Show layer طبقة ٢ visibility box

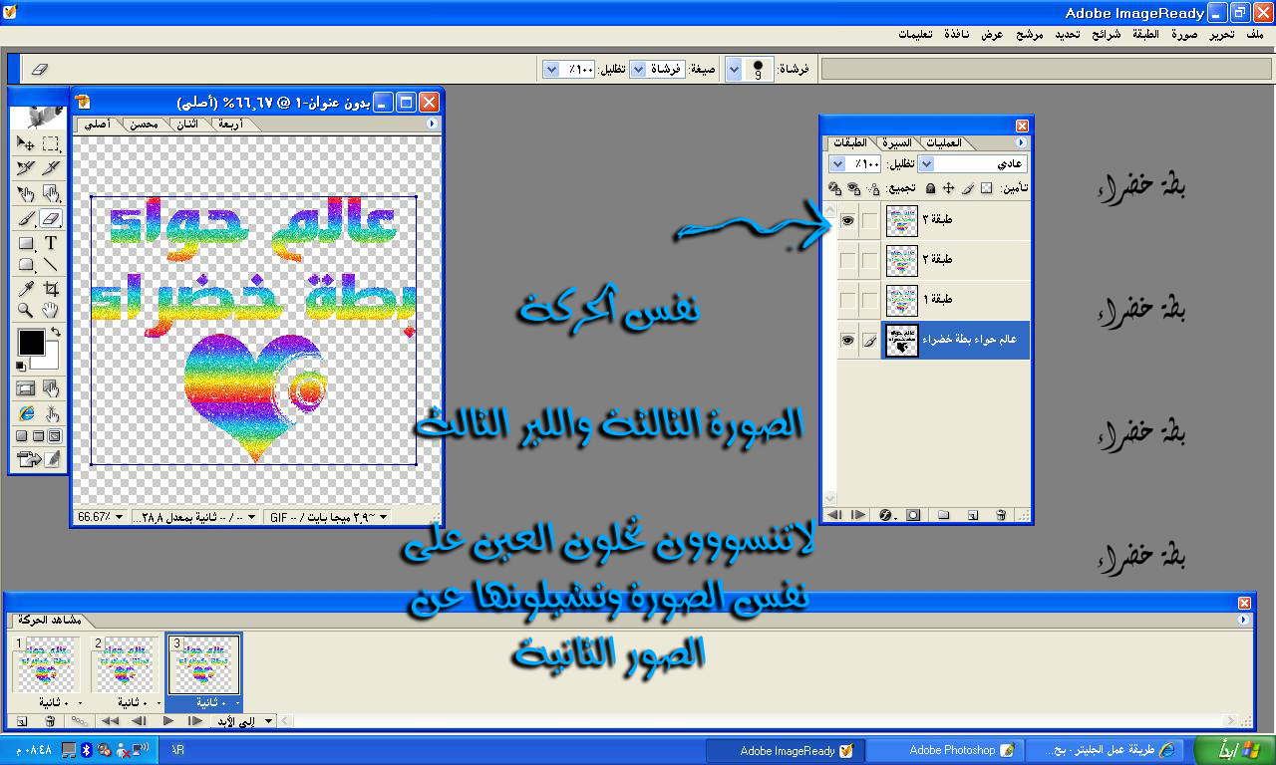click(x=847, y=260)
